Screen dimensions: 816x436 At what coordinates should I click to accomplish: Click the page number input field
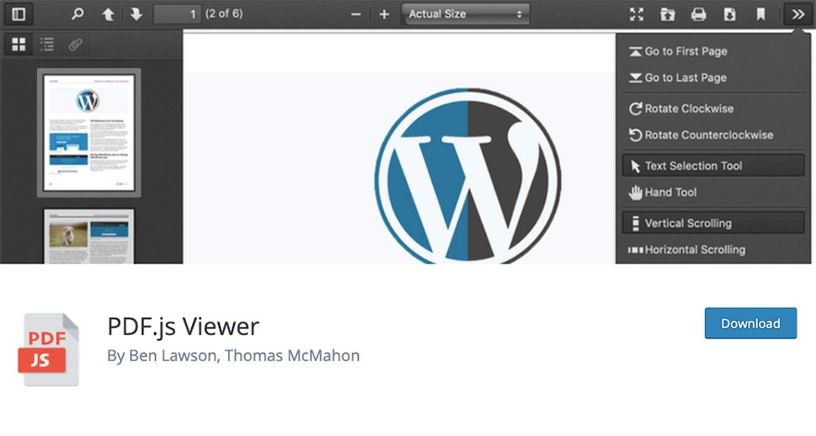[177, 14]
